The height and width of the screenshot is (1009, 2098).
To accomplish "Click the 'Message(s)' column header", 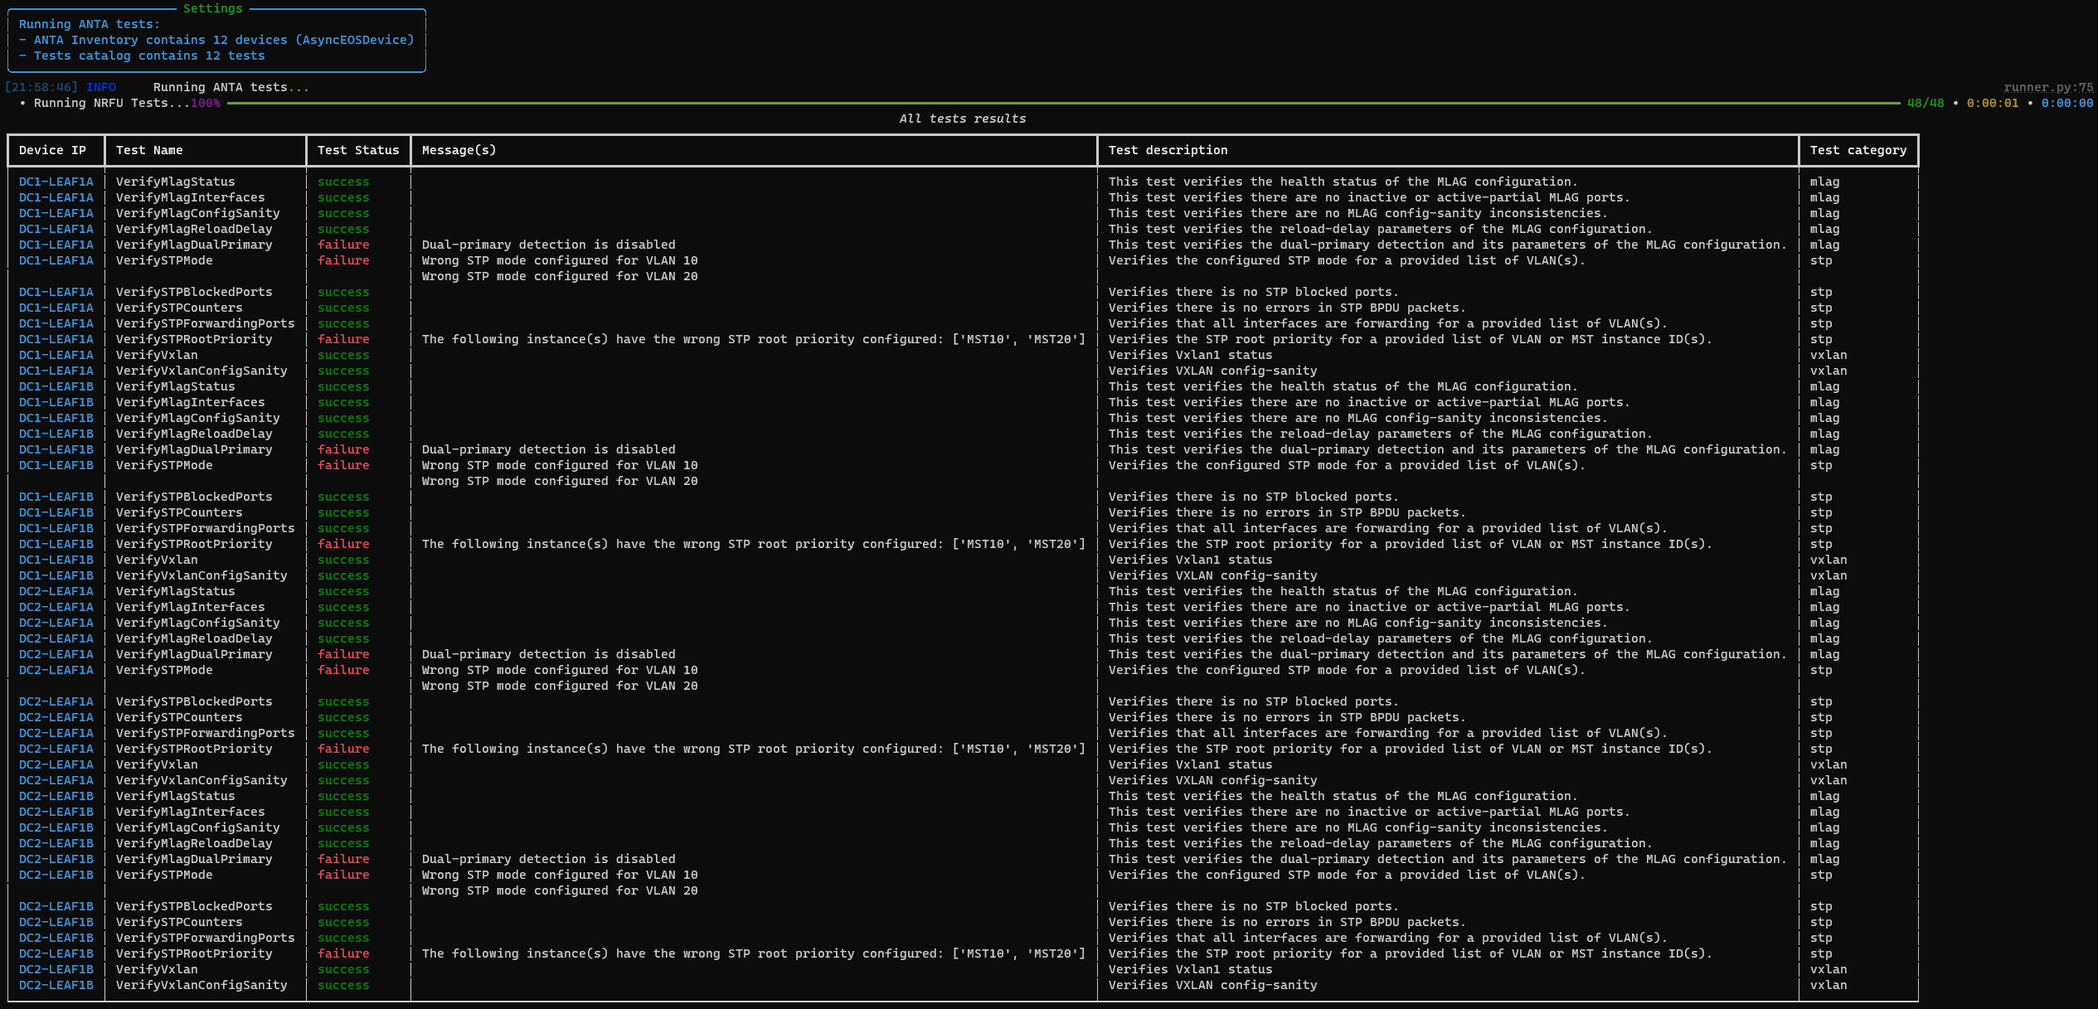I will (x=459, y=150).
